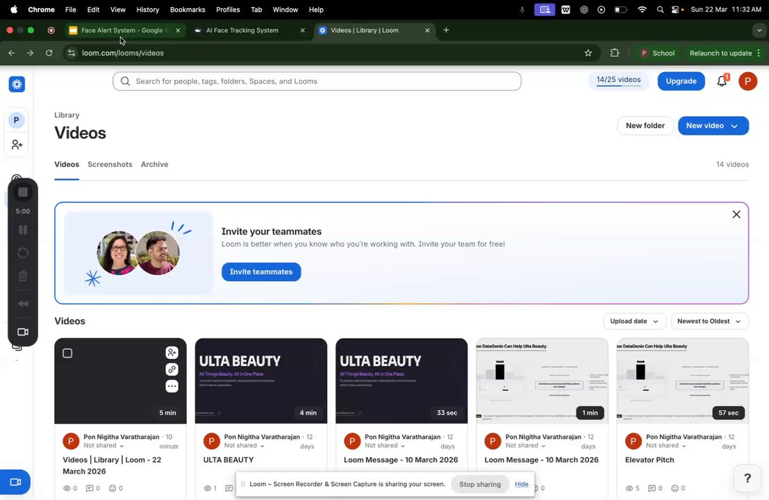Open the History menu in menu bar
Viewport: 769px width, 500px height.
[148, 9]
